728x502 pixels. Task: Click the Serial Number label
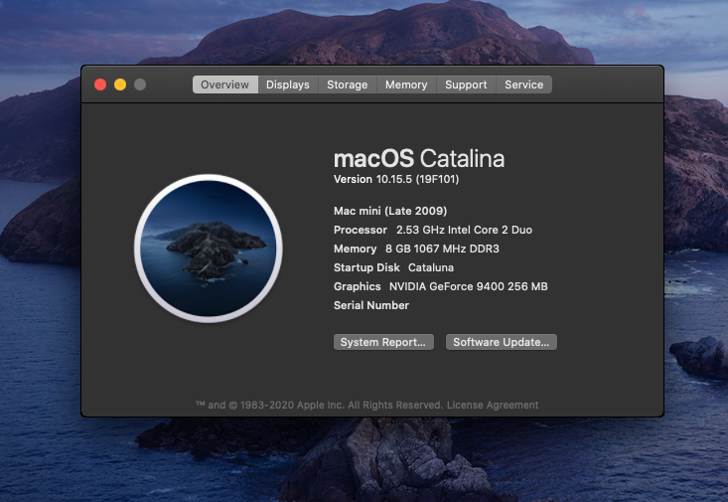coord(371,305)
